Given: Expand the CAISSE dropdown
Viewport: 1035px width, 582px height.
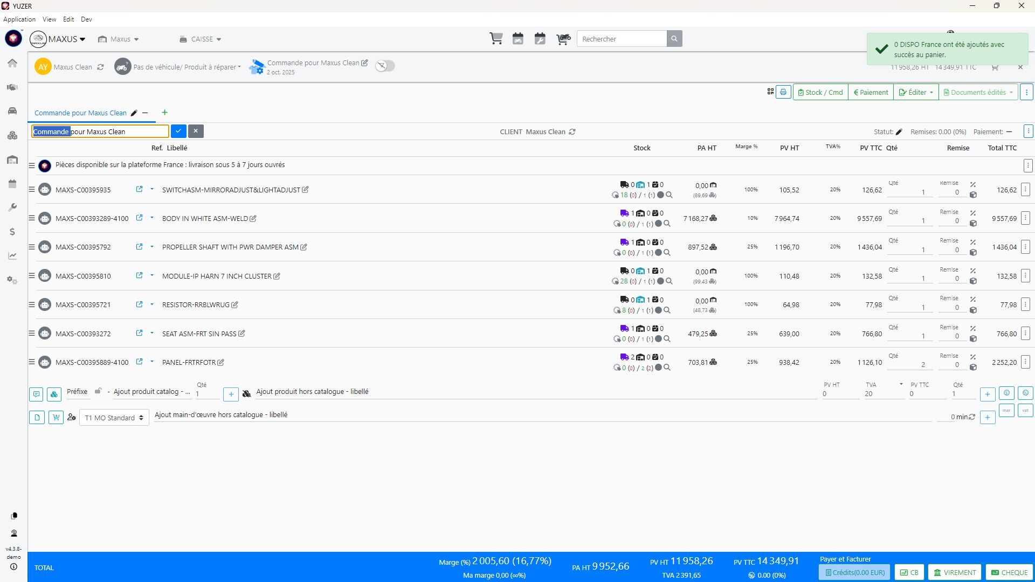Looking at the screenshot, I should coord(201,39).
